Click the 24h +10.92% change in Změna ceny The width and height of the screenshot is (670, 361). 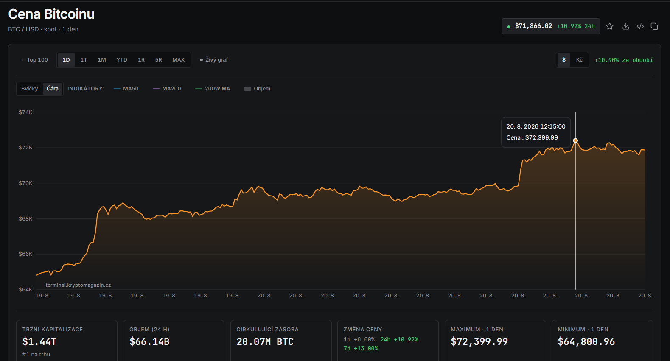pyautogui.click(x=399, y=339)
